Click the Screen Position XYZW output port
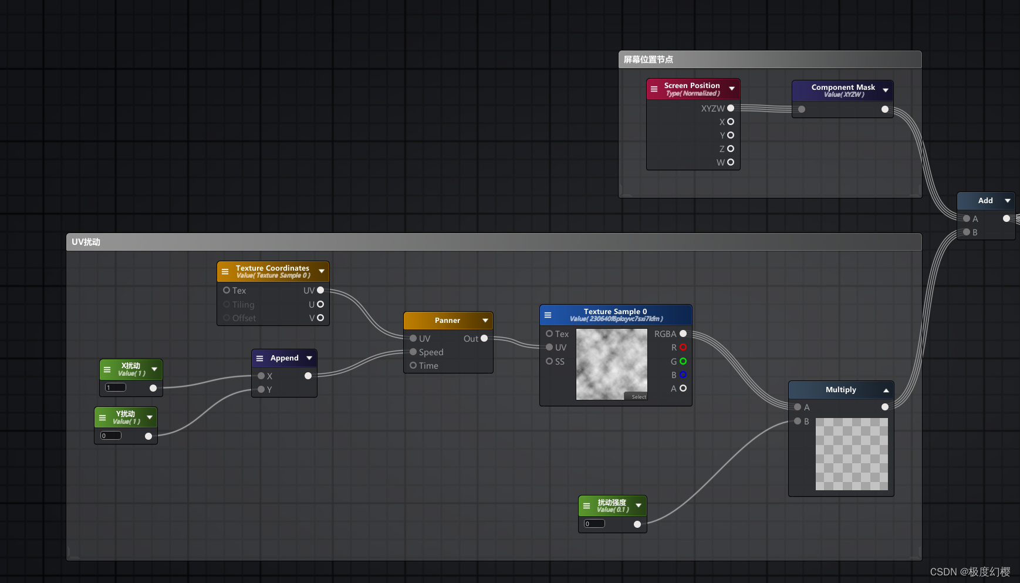Viewport: 1020px width, 583px height. [731, 108]
